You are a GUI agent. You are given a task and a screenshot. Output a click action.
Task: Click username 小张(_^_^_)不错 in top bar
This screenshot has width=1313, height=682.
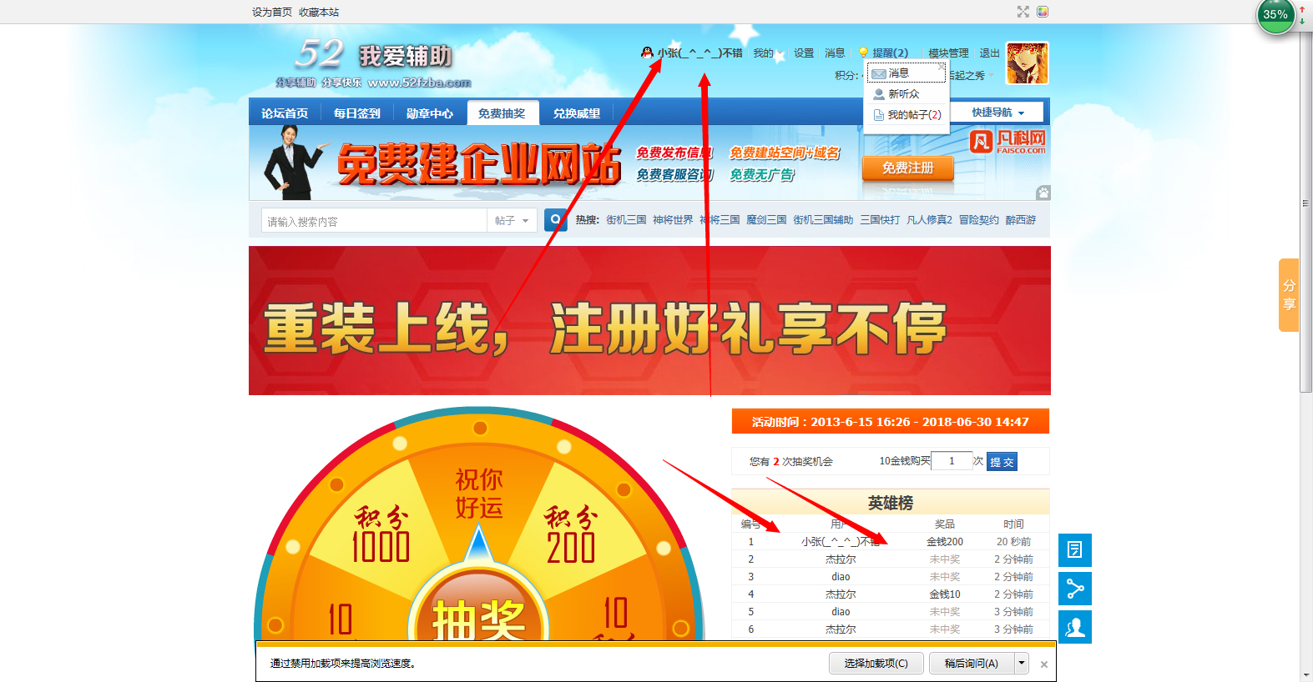tap(699, 53)
